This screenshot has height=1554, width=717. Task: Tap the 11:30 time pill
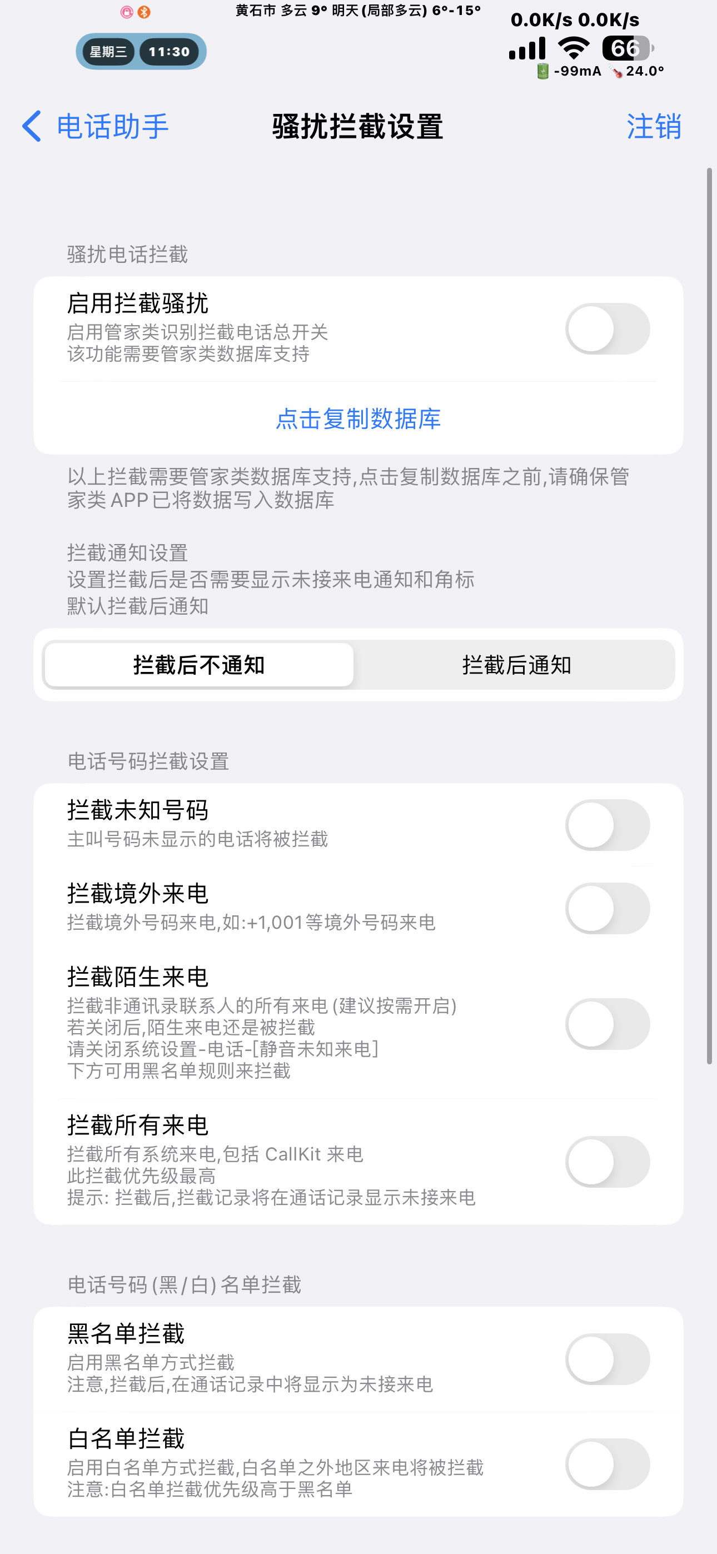tap(169, 52)
